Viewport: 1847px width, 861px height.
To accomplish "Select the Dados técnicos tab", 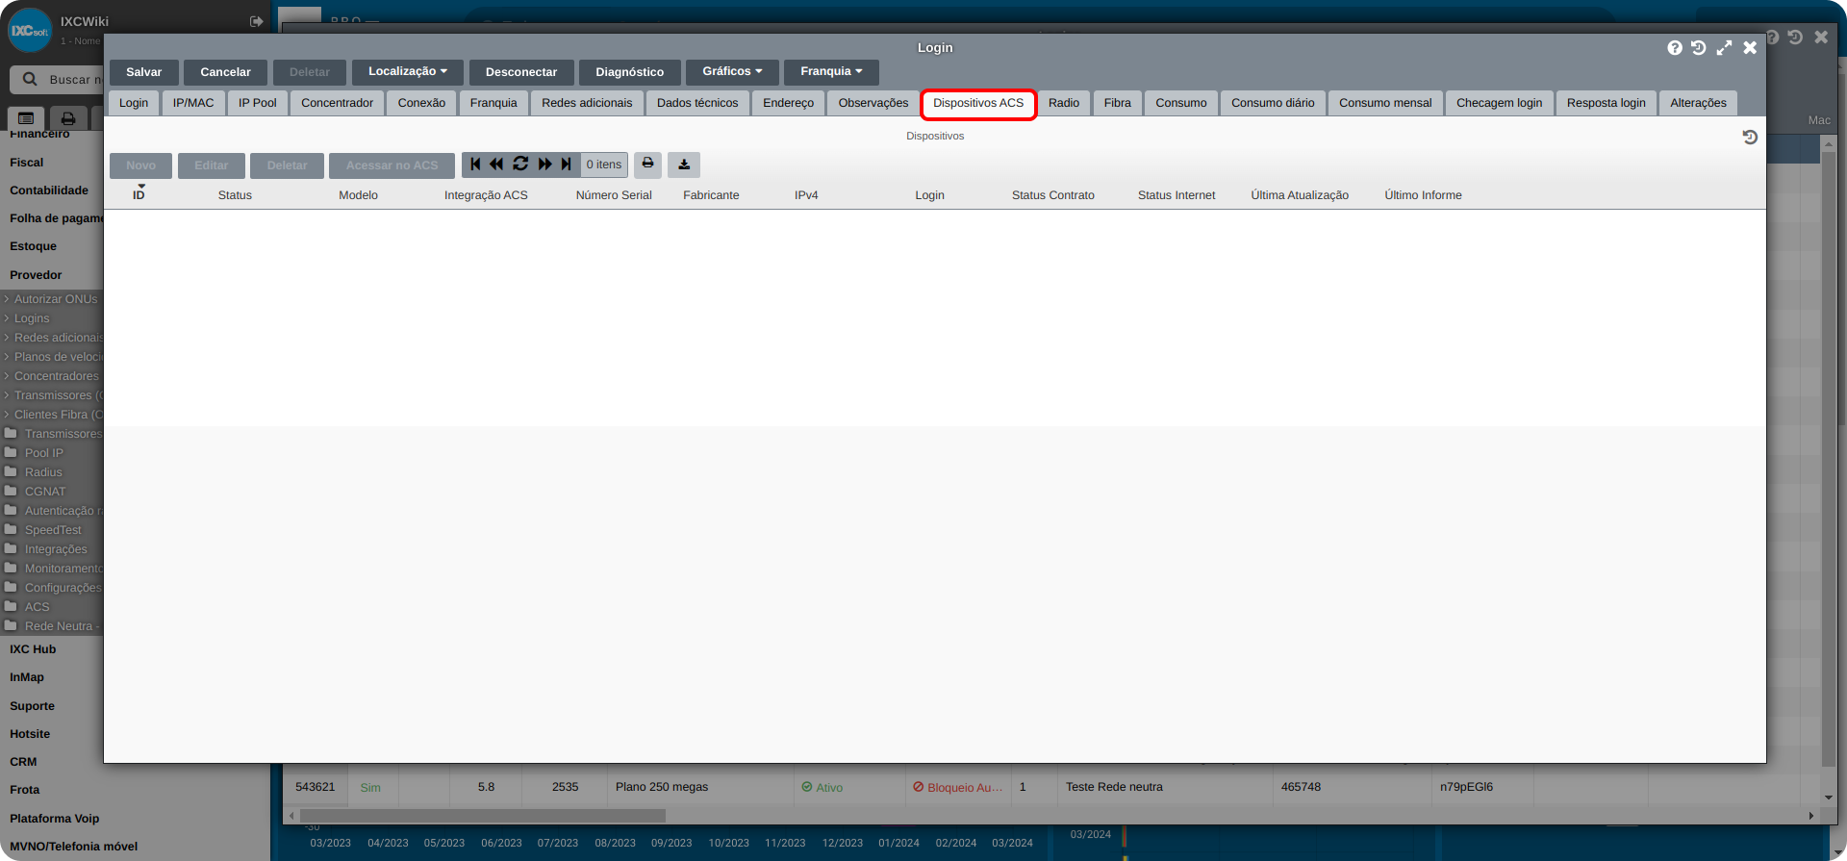I will [697, 103].
